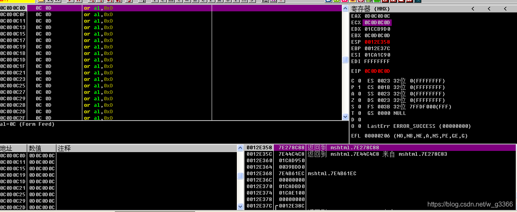Select stack row 0012E368 mshtml.7E4B61EC
This screenshot has width=517, height=212.
pos(381,174)
